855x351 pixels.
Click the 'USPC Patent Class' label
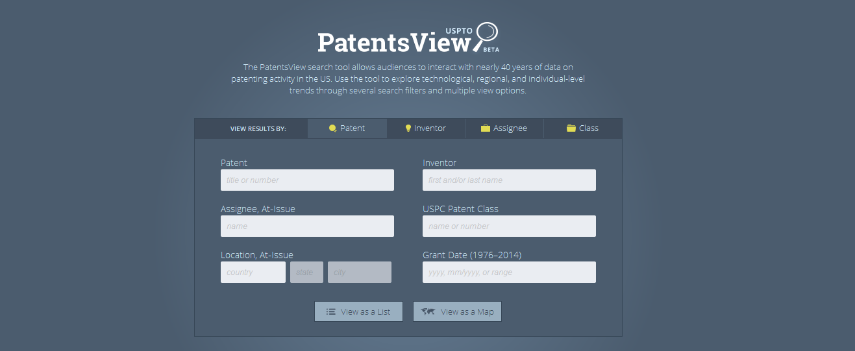click(x=460, y=209)
